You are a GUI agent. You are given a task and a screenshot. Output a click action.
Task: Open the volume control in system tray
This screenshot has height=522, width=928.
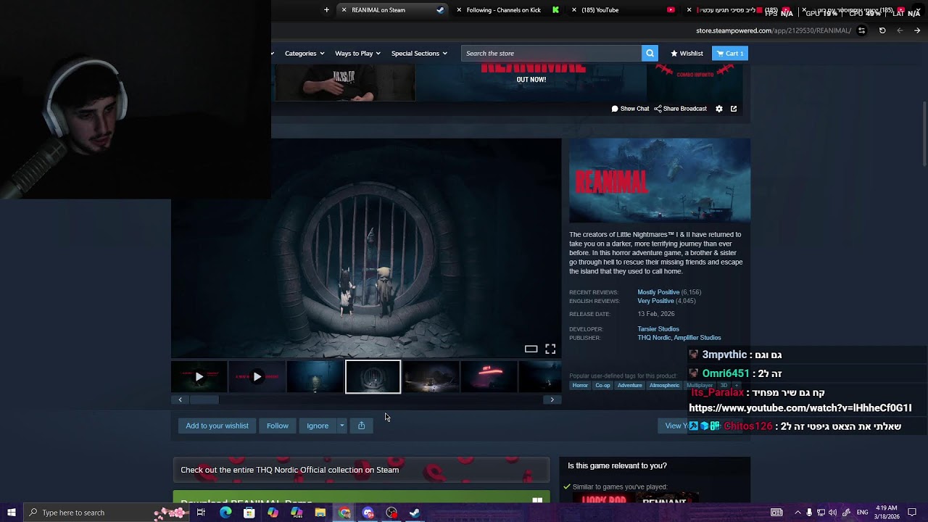(832, 513)
